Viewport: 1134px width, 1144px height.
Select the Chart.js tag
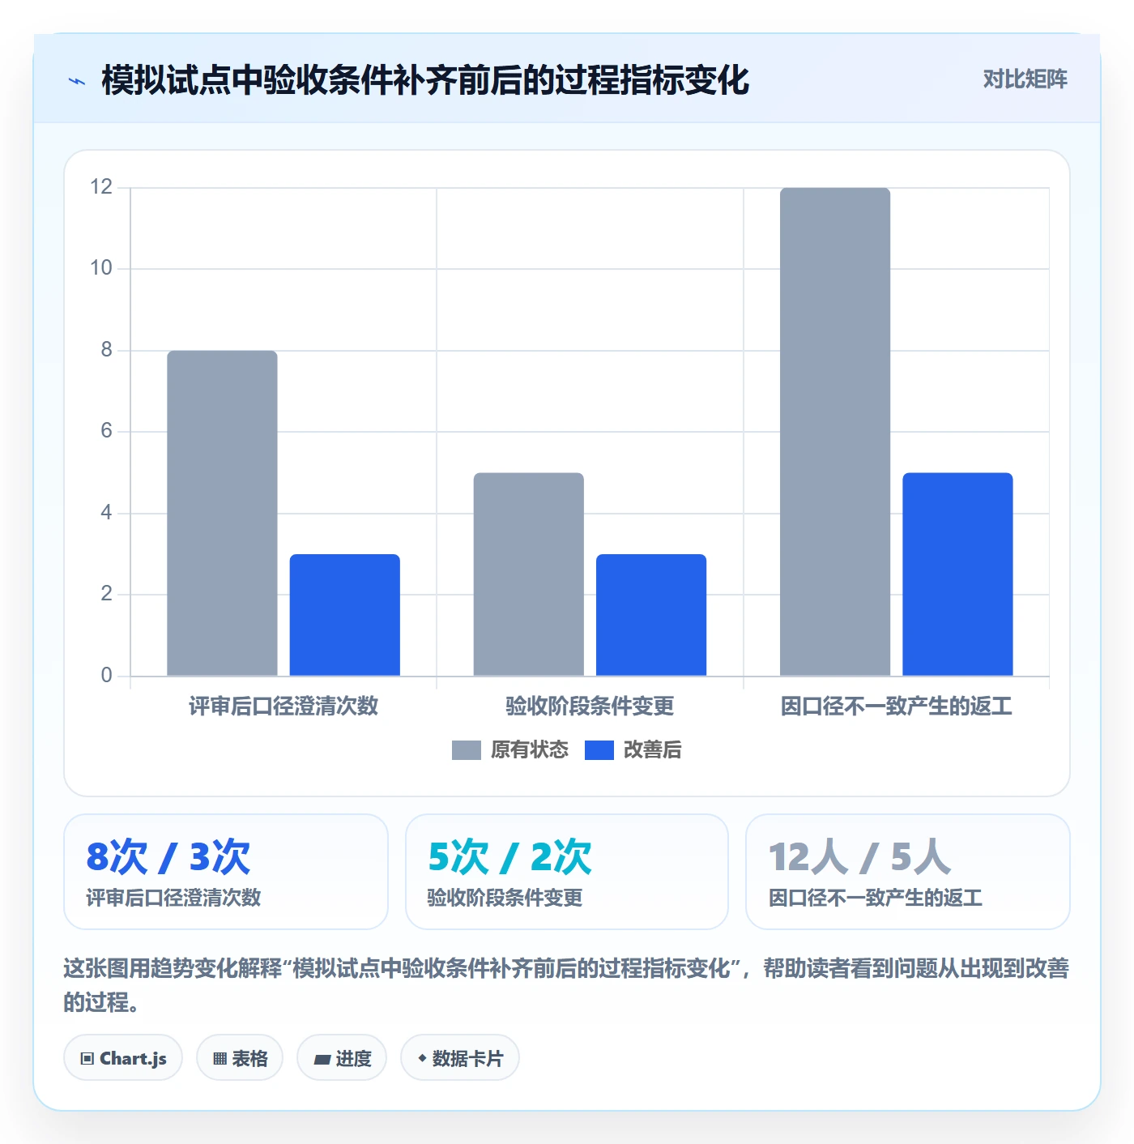tap(123, 1057)
